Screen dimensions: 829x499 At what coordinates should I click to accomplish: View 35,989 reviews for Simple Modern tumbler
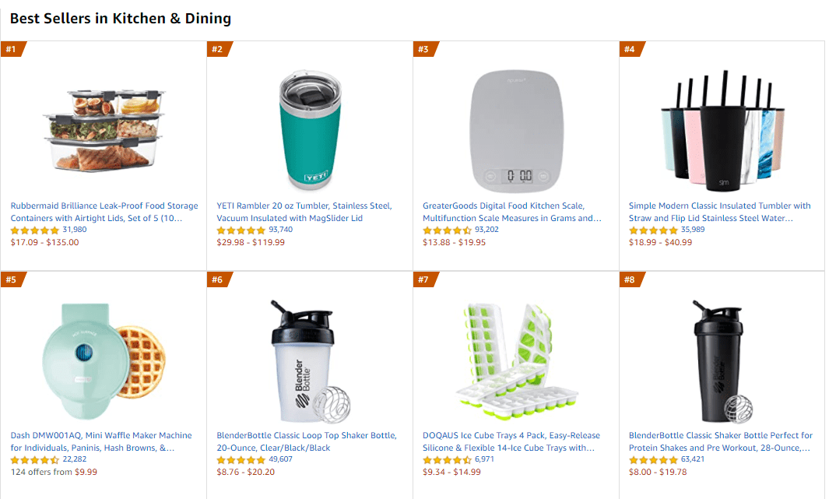coord(693,230)
